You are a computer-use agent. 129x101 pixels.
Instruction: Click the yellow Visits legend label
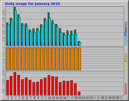[126, 66]
